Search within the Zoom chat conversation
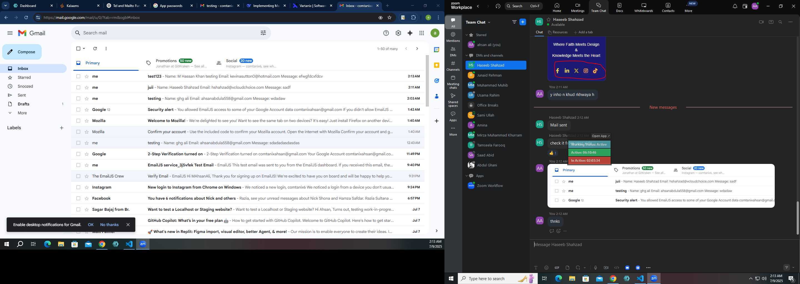 pyautogui.click(x=781, y=22)
